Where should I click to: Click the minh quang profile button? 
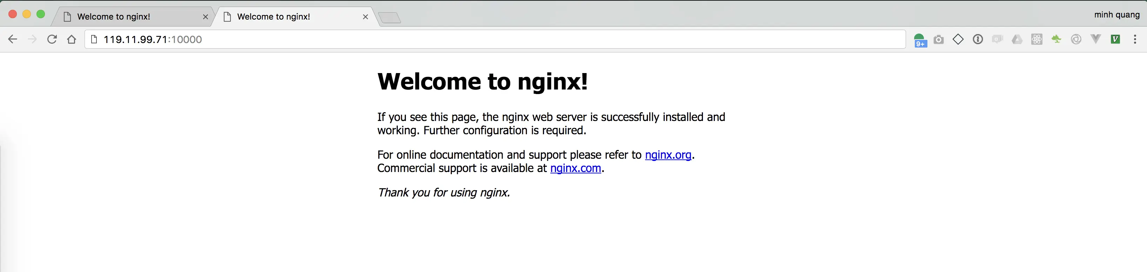click(x=1117, y=15)
